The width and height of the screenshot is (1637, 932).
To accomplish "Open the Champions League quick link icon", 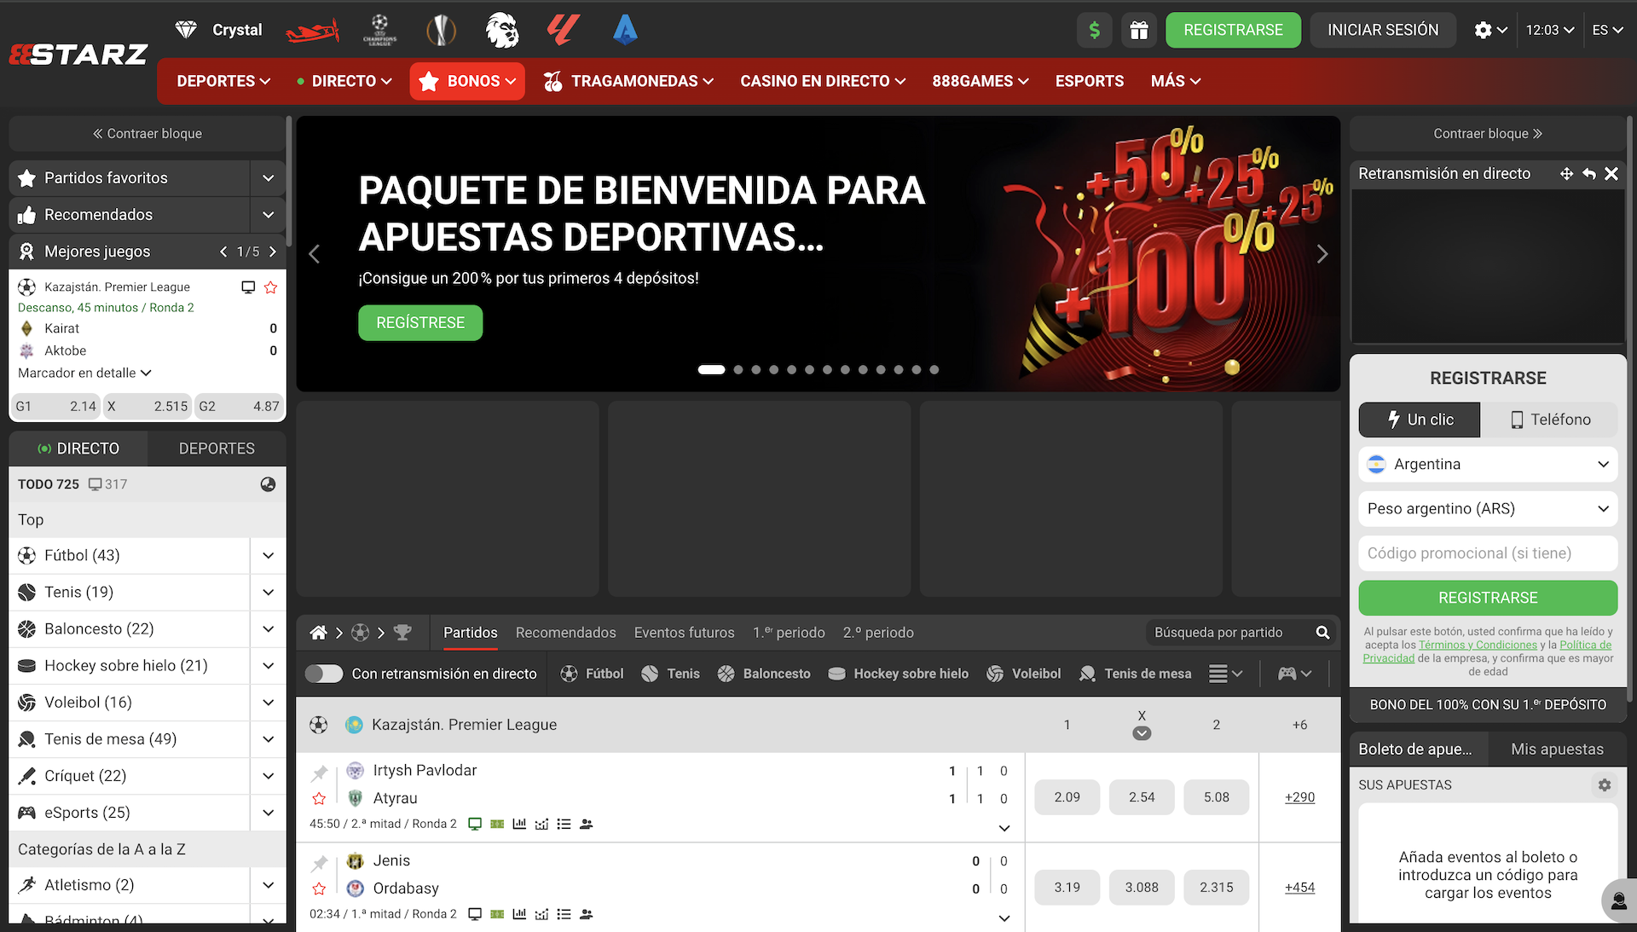I will 379,29.
